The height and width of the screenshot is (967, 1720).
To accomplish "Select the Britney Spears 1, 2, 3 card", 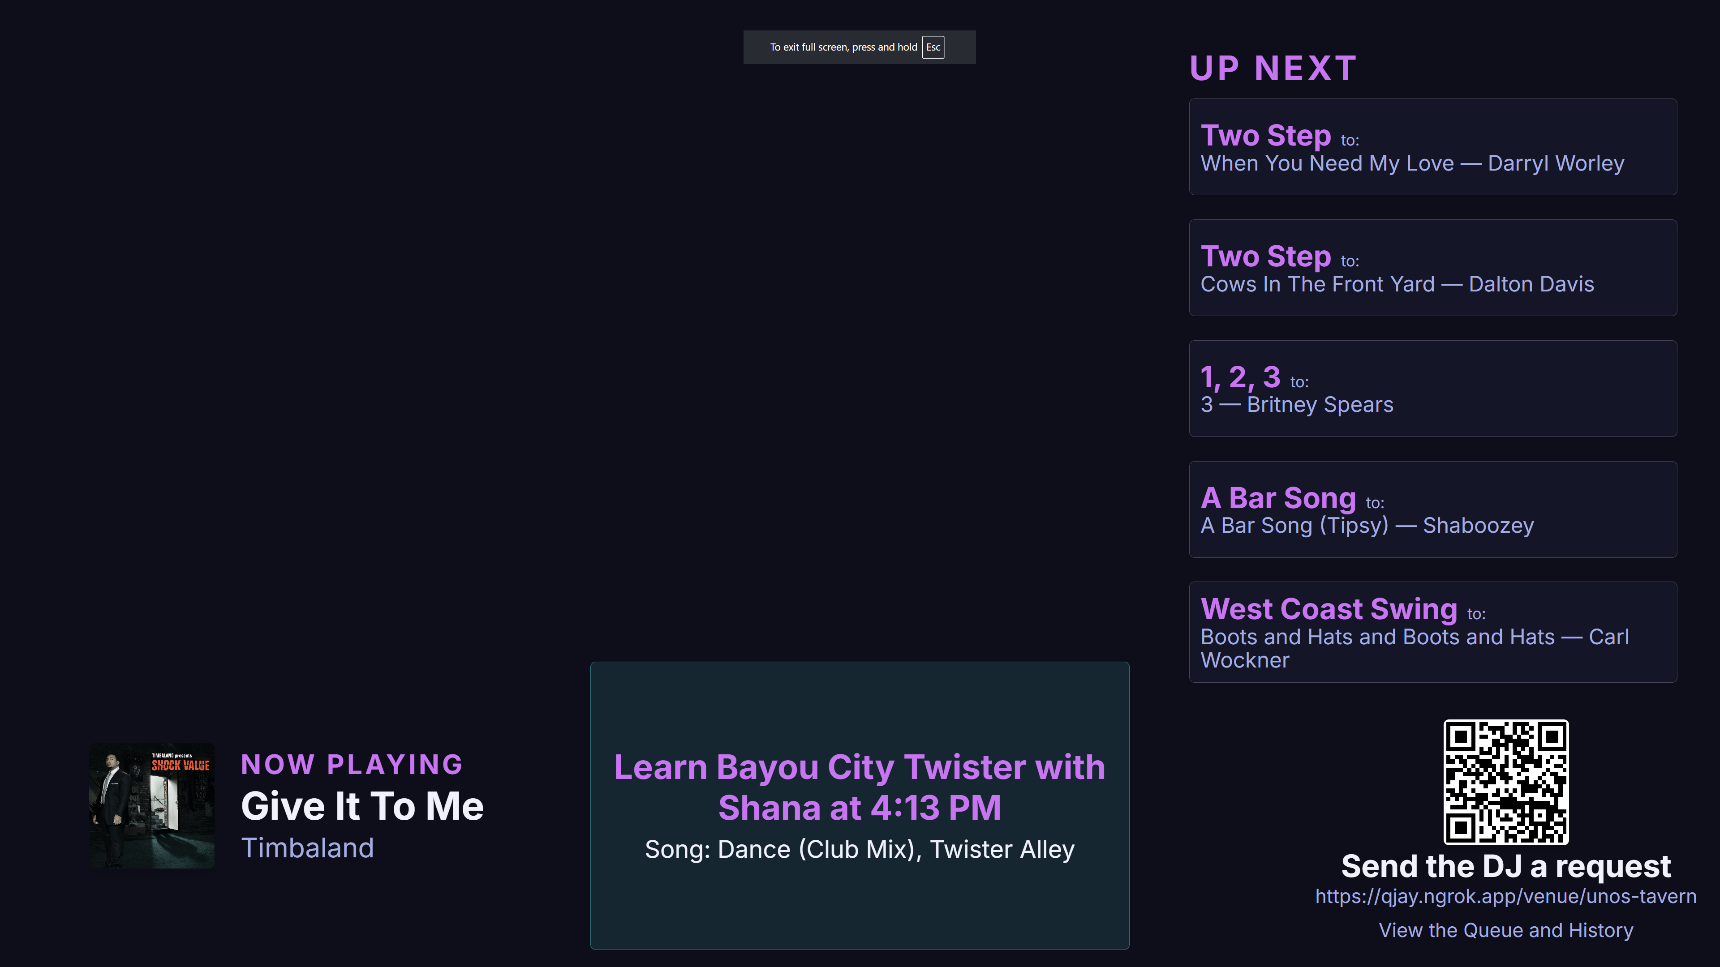I will click(x=1432, y=389).
